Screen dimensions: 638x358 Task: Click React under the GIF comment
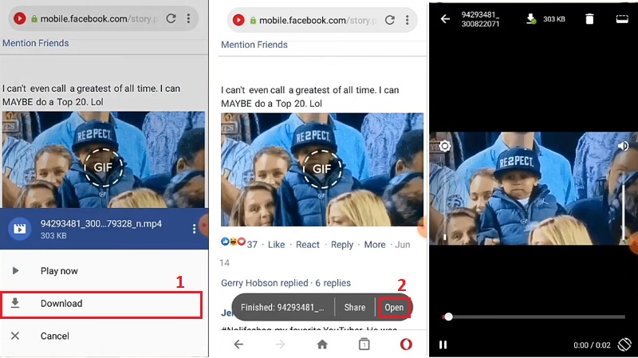tap(308, 245)
